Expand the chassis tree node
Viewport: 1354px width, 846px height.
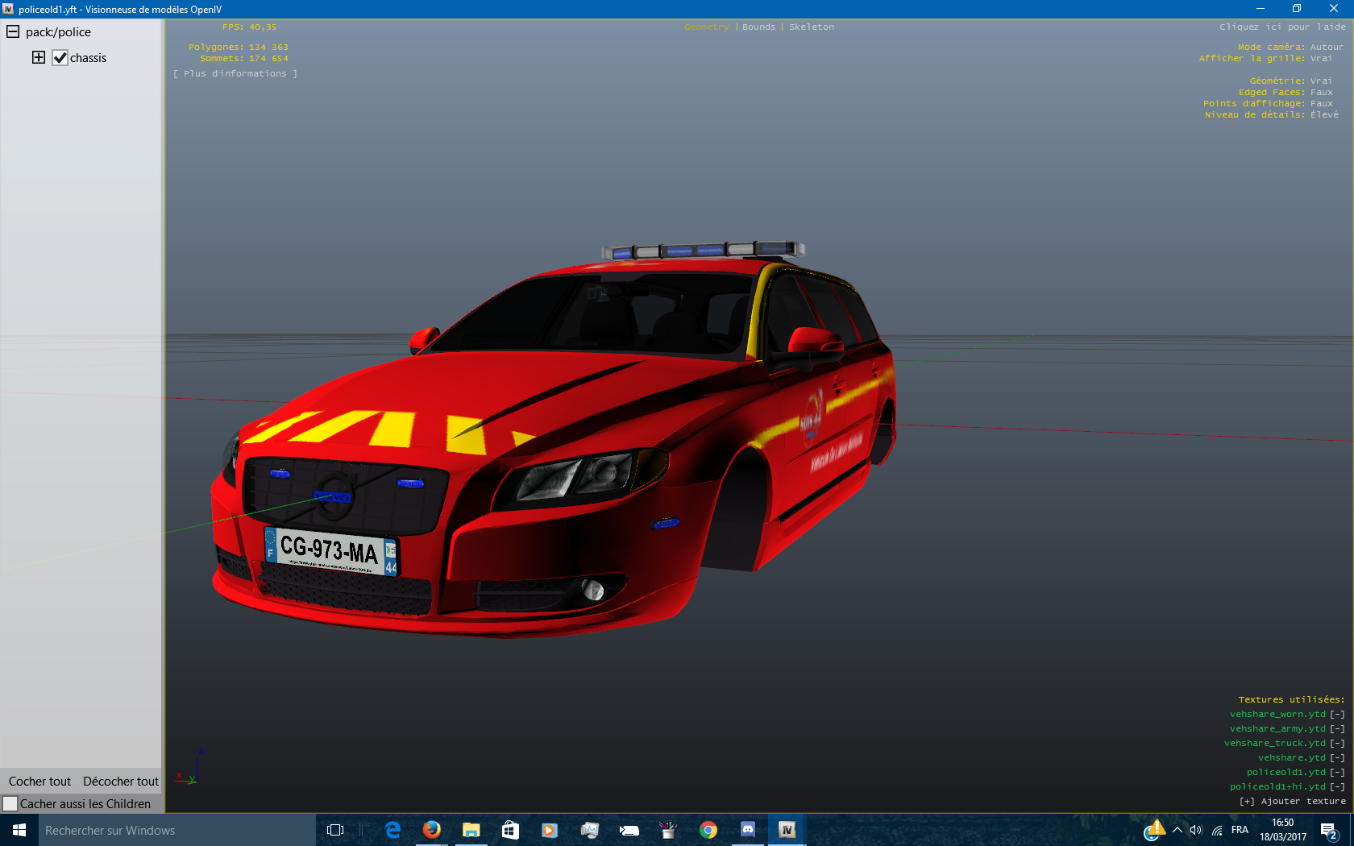point(39,57)
